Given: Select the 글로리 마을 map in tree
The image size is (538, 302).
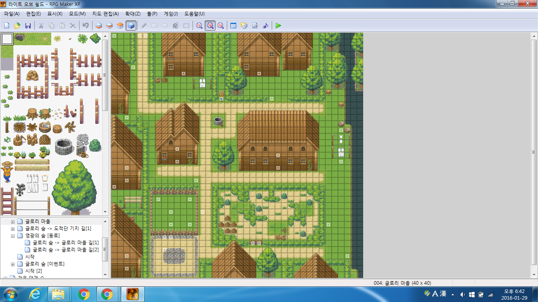Looking at the screenshot, I should (38, 222).
